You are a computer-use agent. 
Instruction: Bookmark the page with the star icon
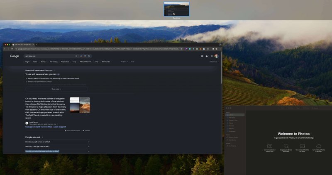point(181,49)
